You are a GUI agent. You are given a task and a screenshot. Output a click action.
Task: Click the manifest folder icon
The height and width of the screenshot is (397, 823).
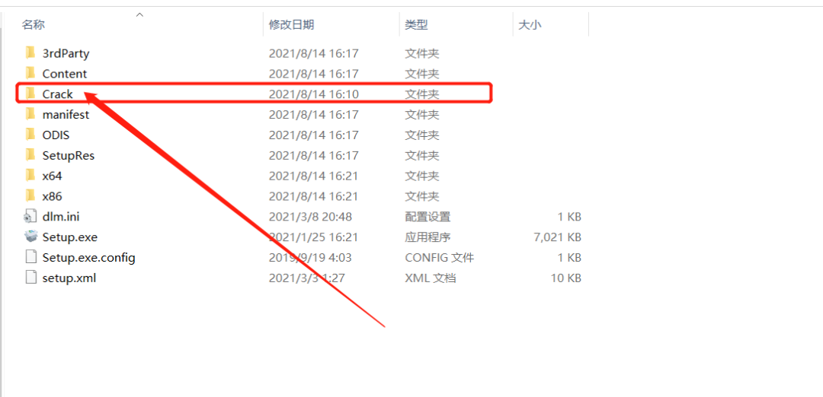pos(30,114)
